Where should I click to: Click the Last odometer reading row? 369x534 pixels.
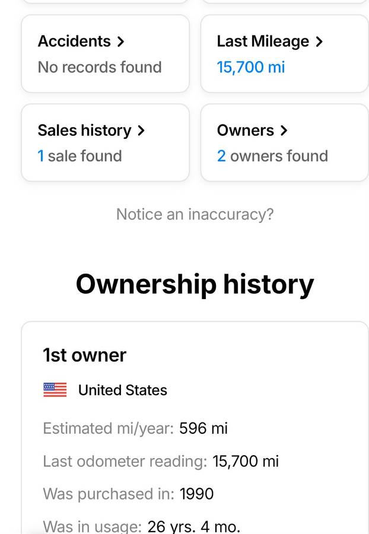click(161, 462)
